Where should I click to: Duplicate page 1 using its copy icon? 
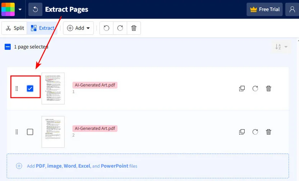[242, 89]
